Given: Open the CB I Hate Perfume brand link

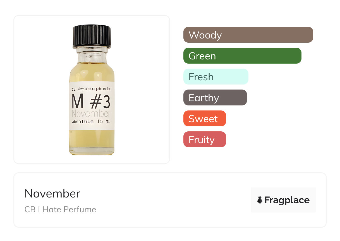Looking at the screenshot, I should pos(60,209).
